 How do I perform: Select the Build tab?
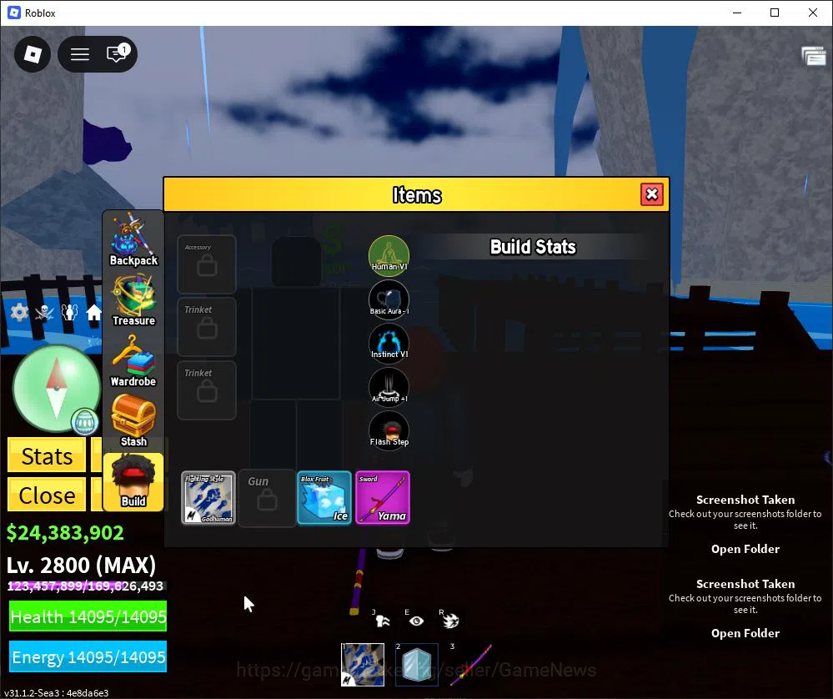click(x=133, y=481)
